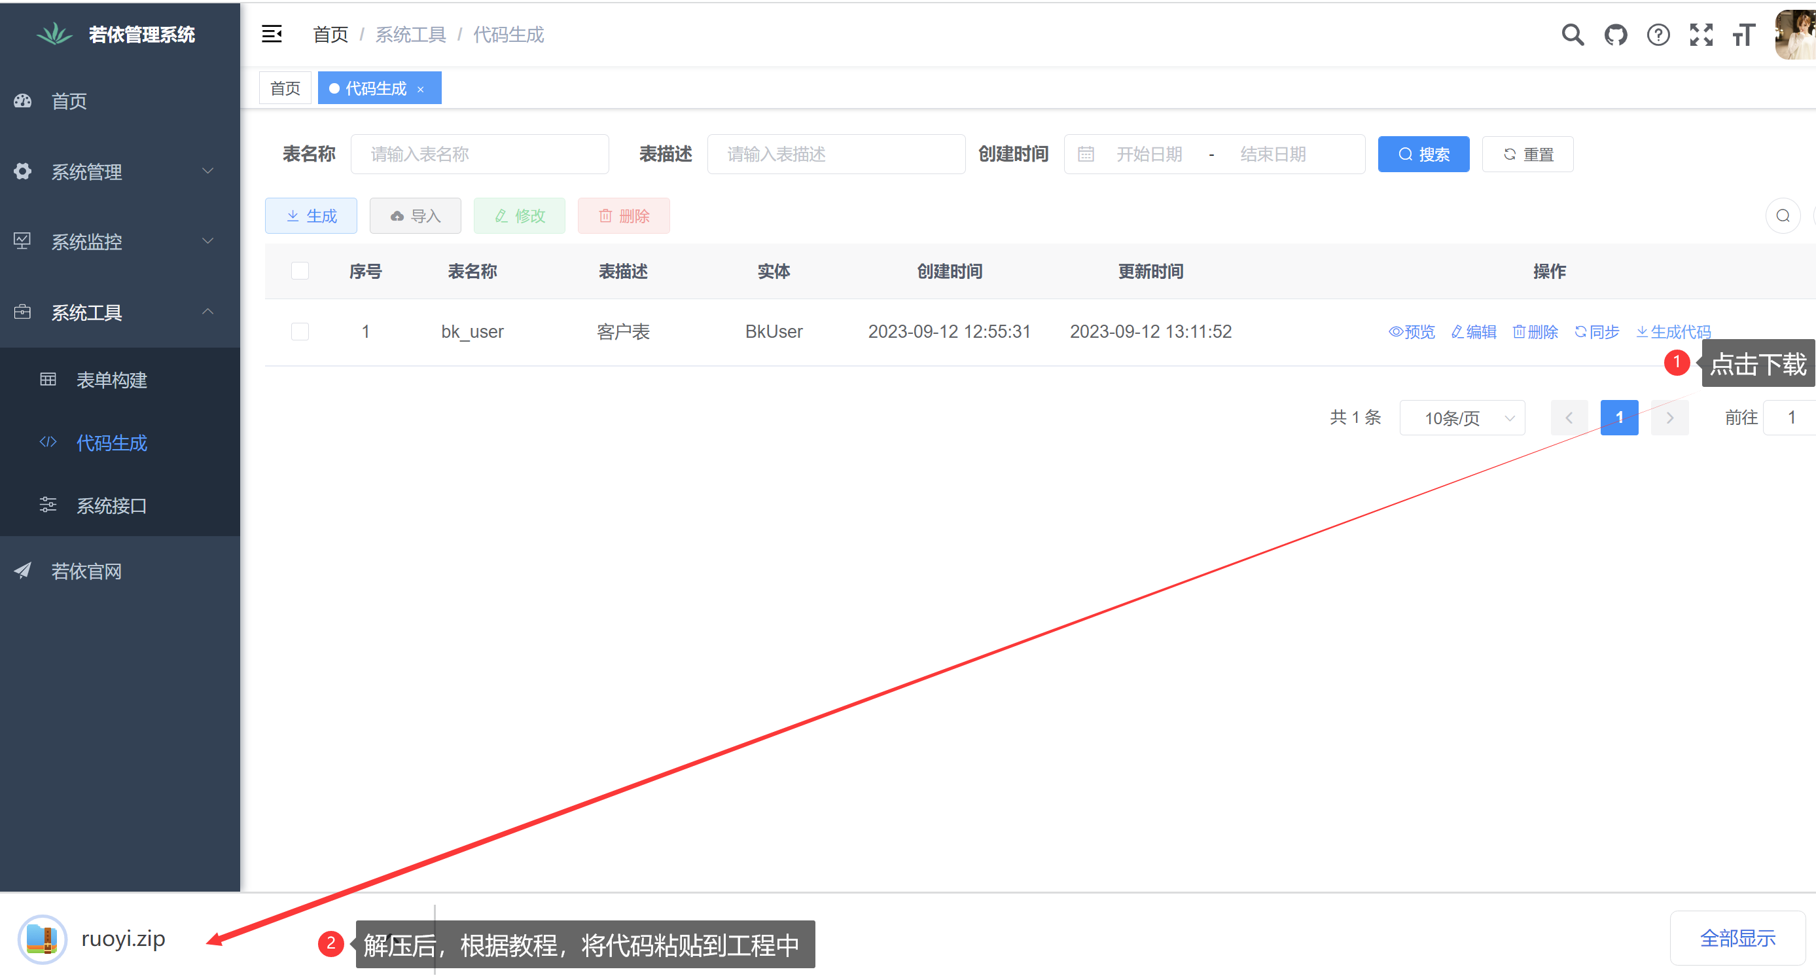Click the bk_user table name cell
Viewport: 1816px width, 980px height.
tap(472, 331)
